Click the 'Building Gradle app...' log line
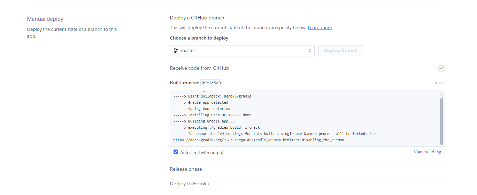This screenshot has height=195, width=477. point(204,121)
